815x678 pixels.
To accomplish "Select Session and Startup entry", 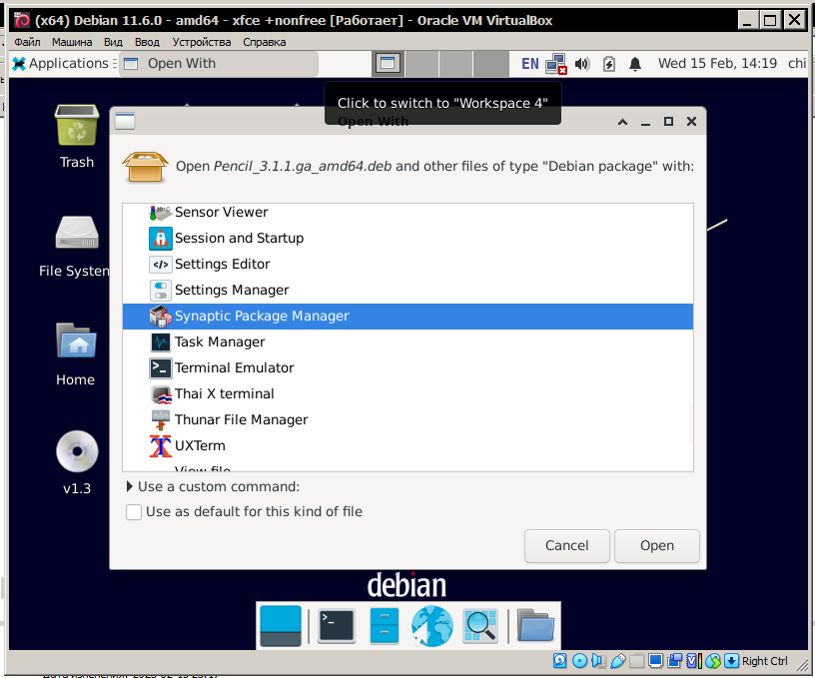I will [408, 239].
